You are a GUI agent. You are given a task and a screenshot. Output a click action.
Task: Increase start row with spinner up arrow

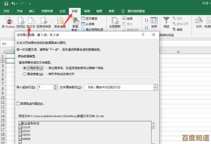pos(55,86)
